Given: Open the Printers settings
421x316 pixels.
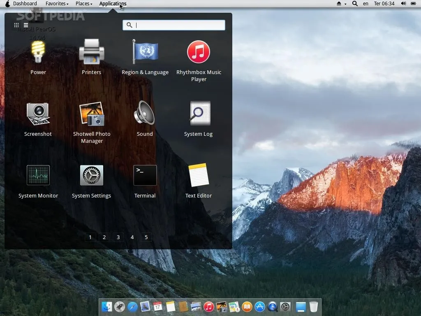Looking at the screenshot, I should point(91,52).
